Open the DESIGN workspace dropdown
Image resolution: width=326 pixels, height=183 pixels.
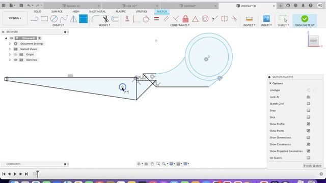pyautogui.click(x=15, y=18)
